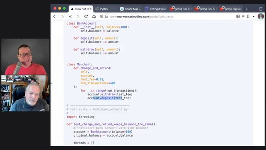Screen dimensions: 266x150
Task: Click the marwansarieddine.com address bar
Action: [141, 17]
